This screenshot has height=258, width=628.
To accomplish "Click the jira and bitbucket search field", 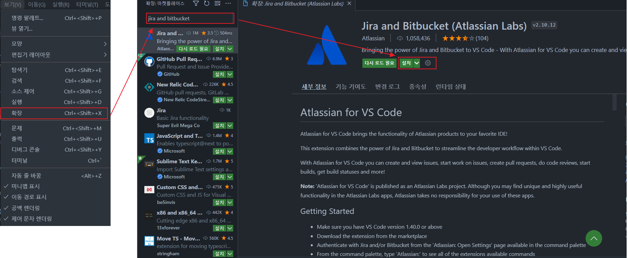I will tap(190, 18).
